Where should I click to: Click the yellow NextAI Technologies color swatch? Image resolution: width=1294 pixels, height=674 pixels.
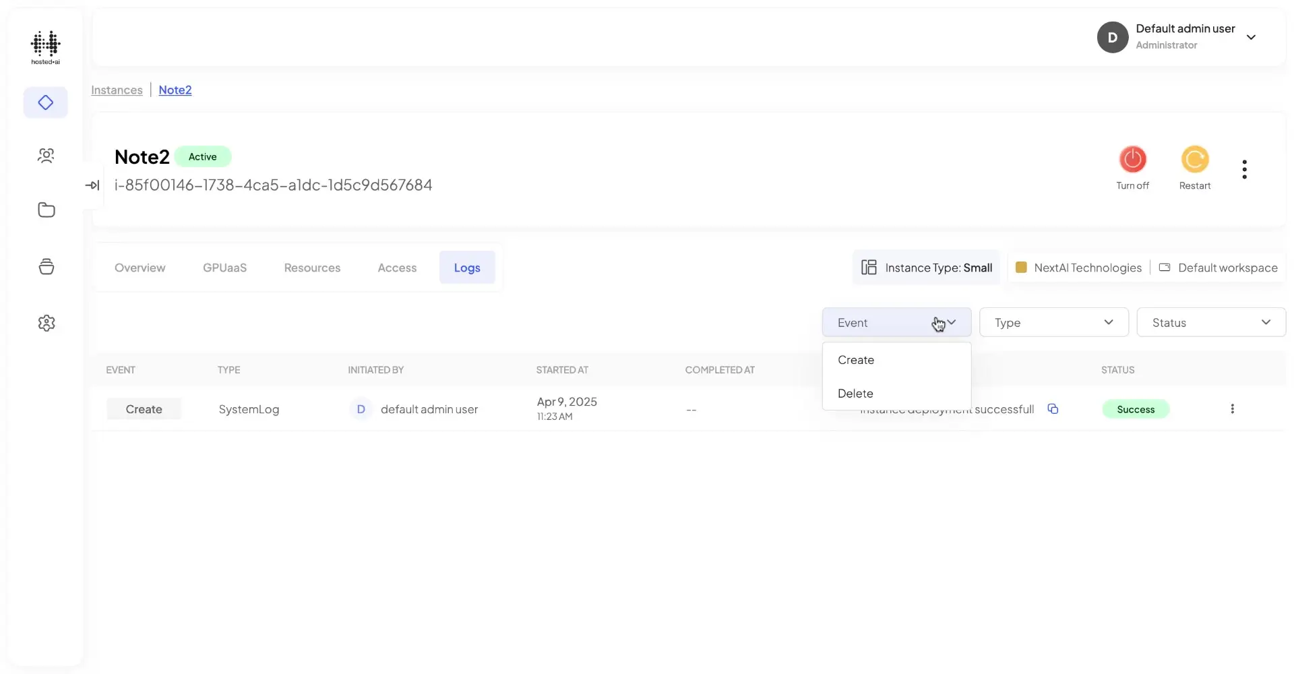coord(1022,268)
